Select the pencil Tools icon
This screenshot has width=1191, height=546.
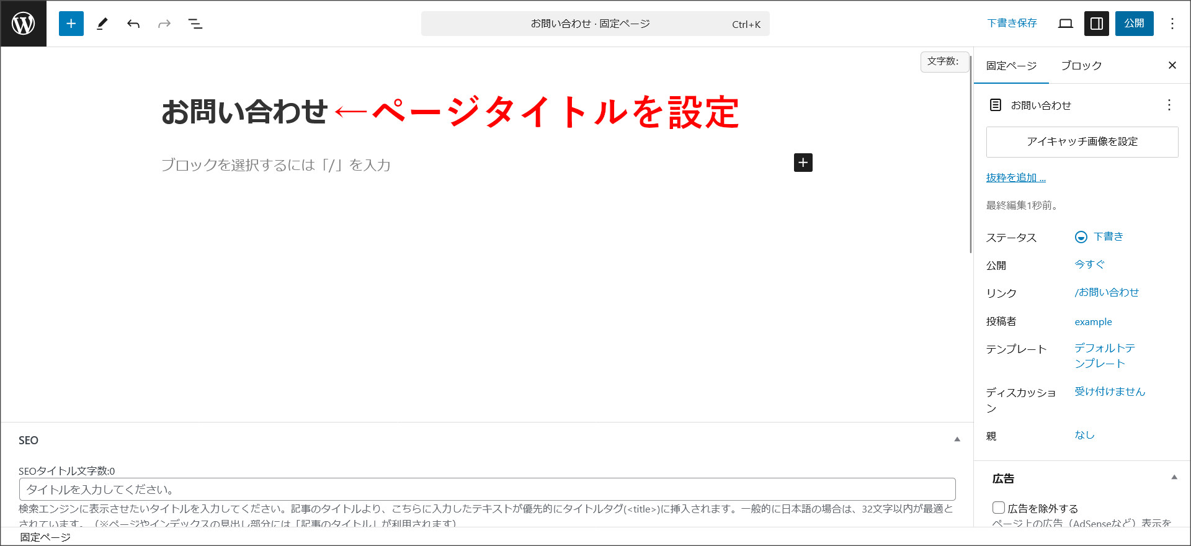[102, 24]
